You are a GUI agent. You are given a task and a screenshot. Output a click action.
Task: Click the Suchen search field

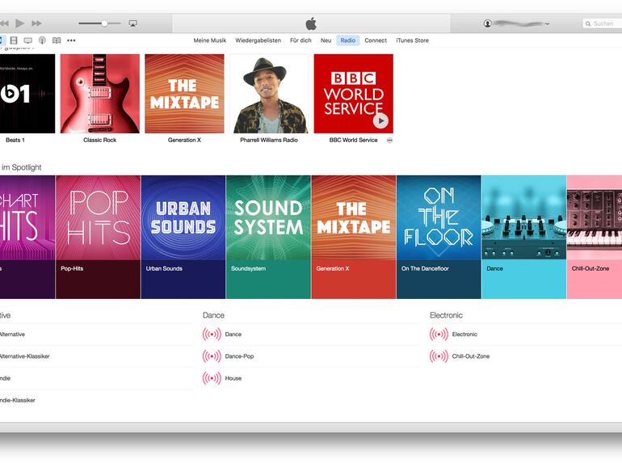tap(602, 23)
